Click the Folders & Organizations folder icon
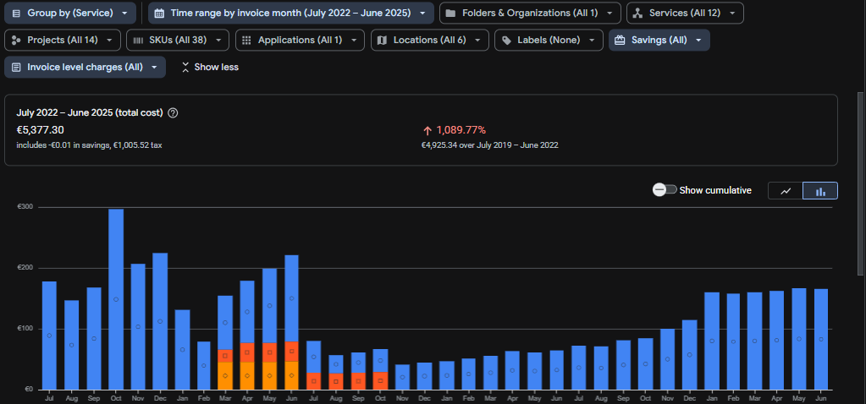The image size is (866, 404). 450,14
